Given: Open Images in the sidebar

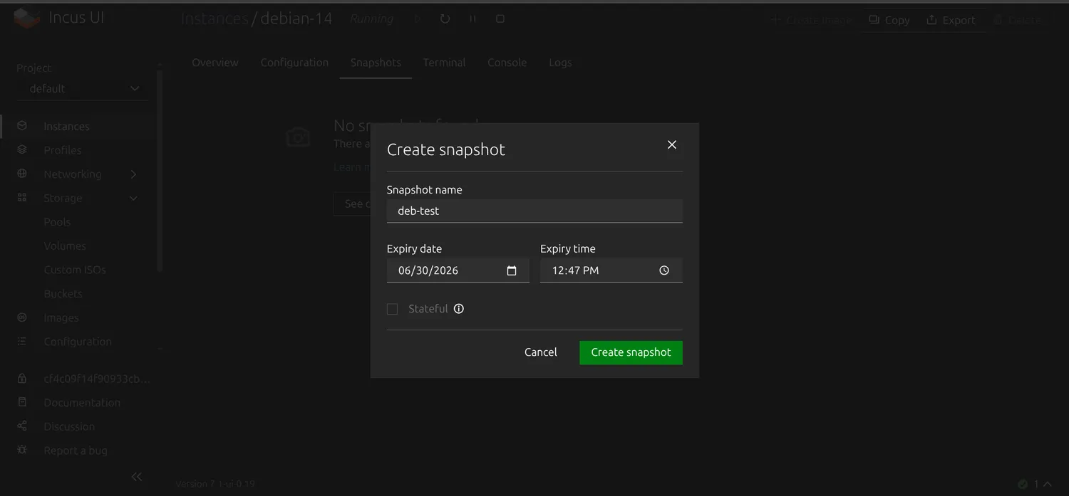Looking at the screenshot, I should (x=61, y=318).
